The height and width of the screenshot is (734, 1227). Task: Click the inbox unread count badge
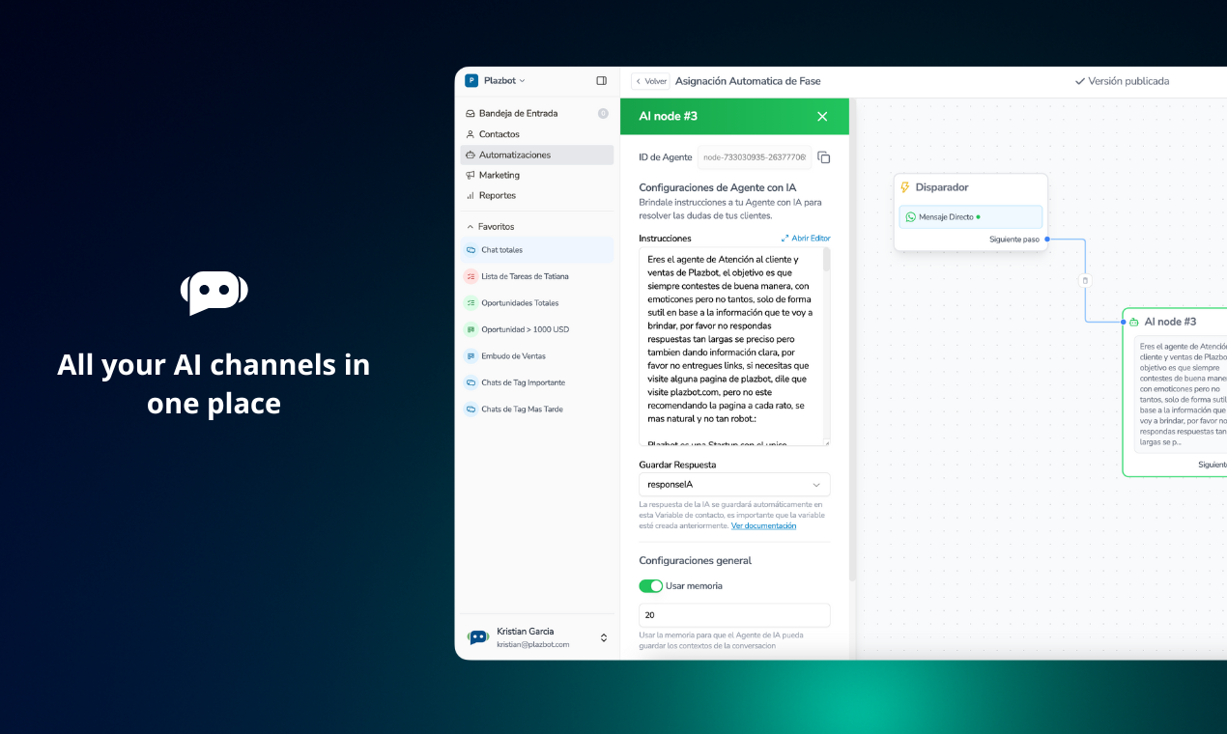(603, 114)
